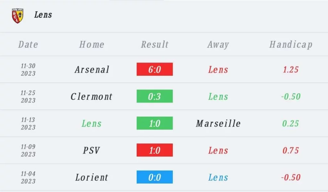The image size is (328, 192).
Task: Open the green 0:3 Clermont result badge
Action: 155,96
